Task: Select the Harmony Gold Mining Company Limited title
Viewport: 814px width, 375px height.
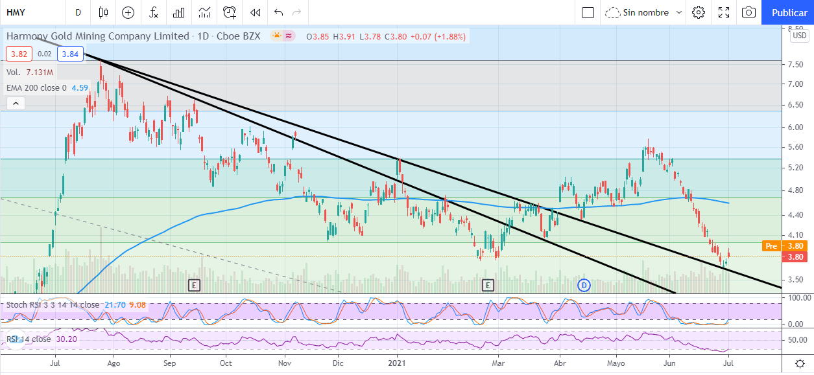Action: pos(98,36)
